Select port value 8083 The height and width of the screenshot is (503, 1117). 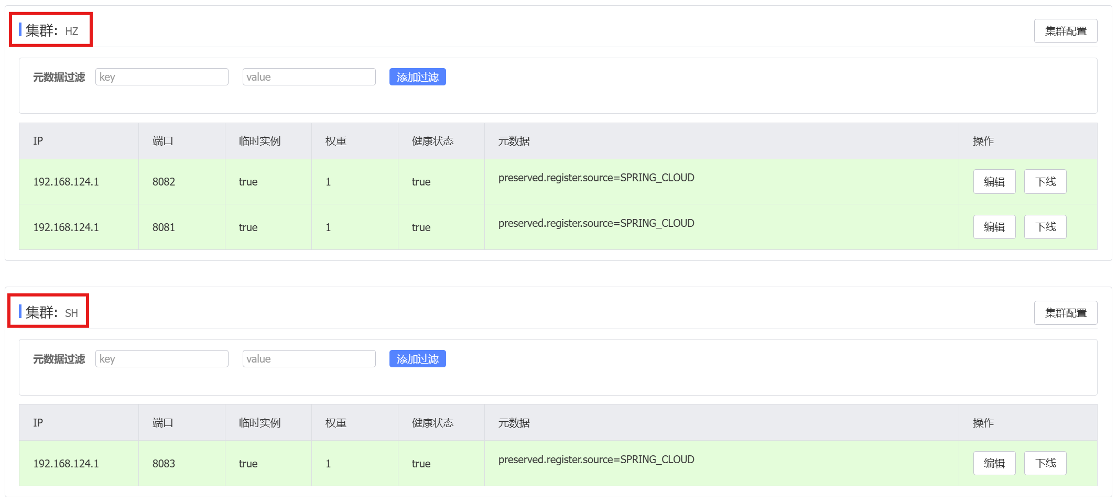[x=164, y=464]
